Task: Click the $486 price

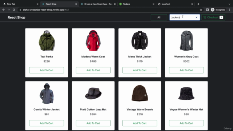Action: point(93,61)
